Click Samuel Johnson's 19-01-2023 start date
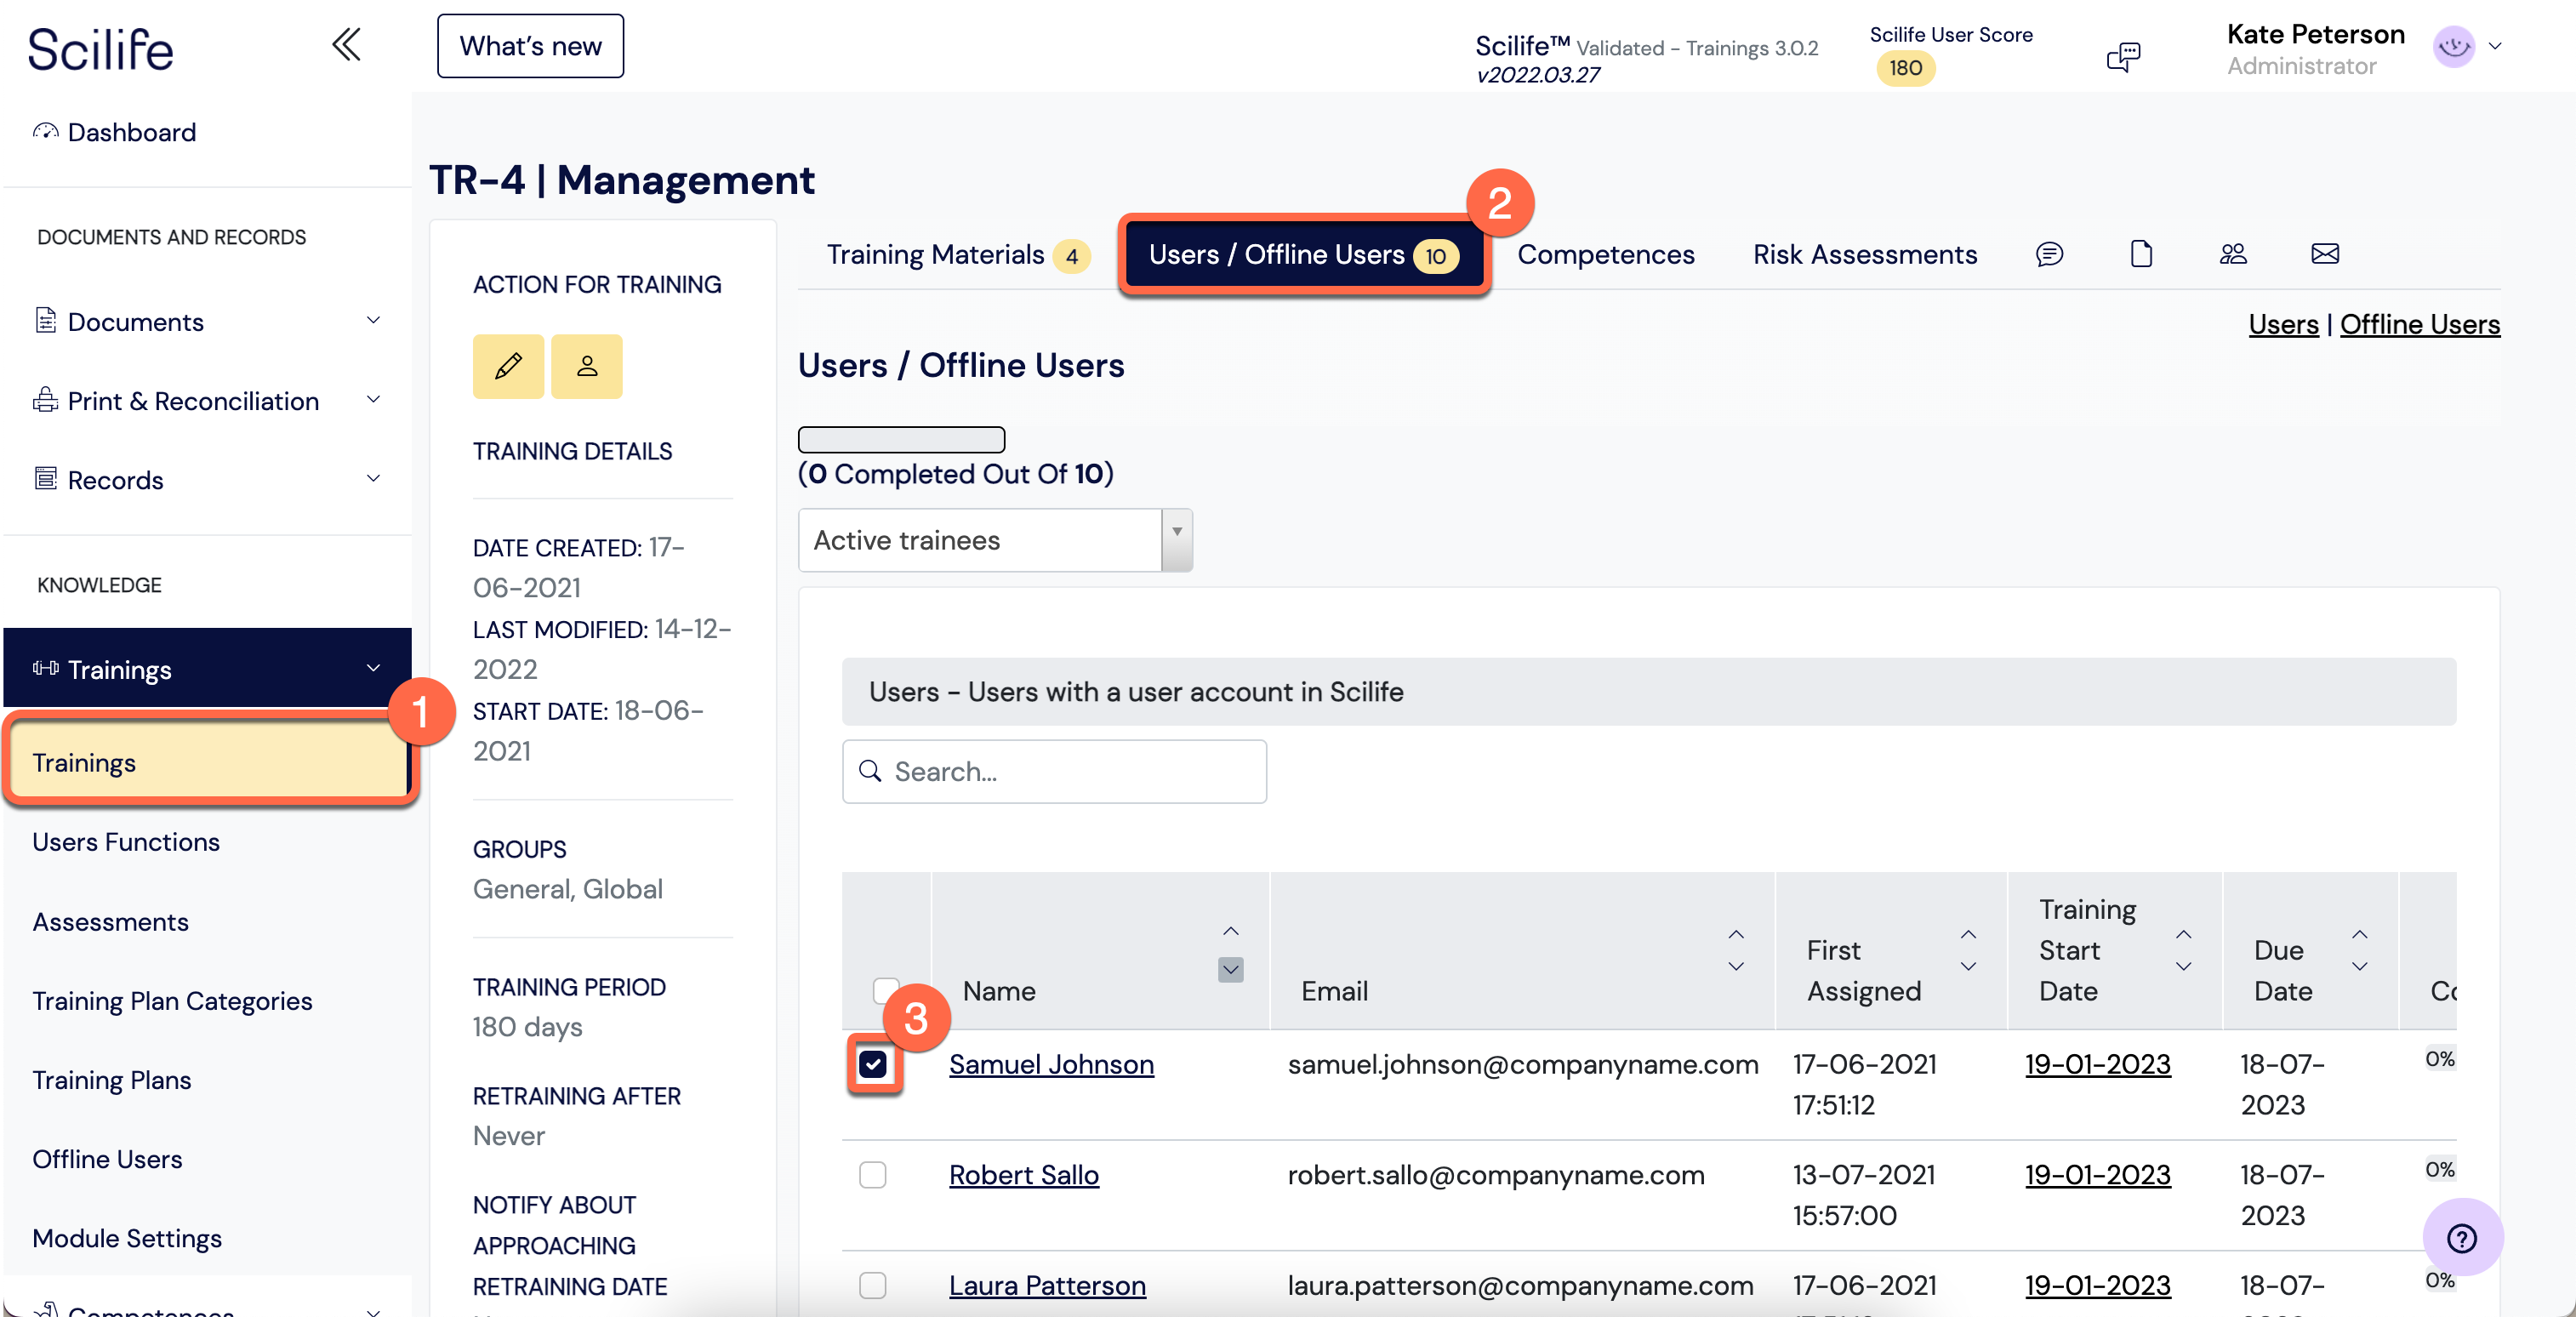2576x1317 pixels. (x=2098, y=1064)
